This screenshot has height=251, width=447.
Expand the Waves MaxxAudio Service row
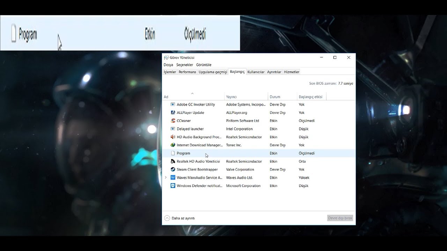[166, 177]
